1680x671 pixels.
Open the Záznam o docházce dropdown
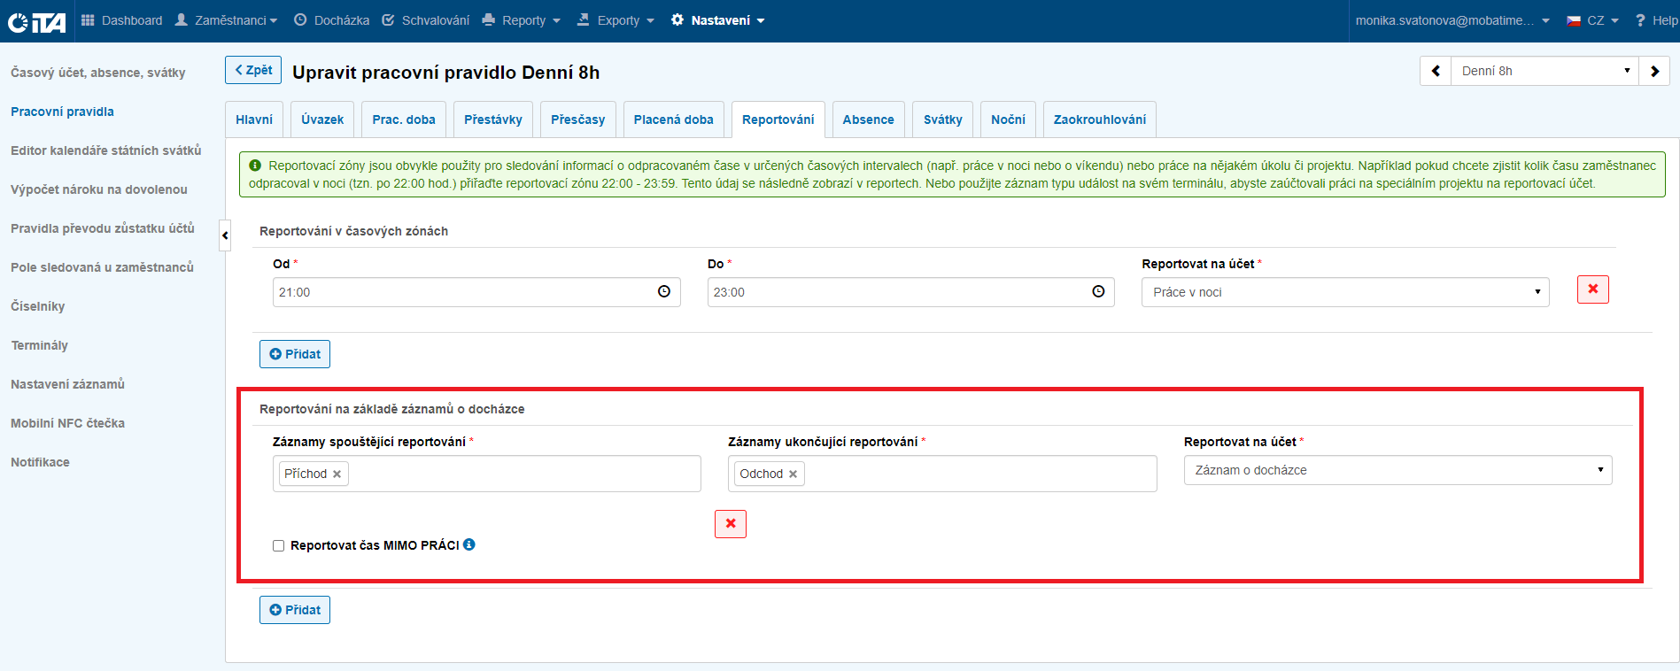coord(1397,470)
